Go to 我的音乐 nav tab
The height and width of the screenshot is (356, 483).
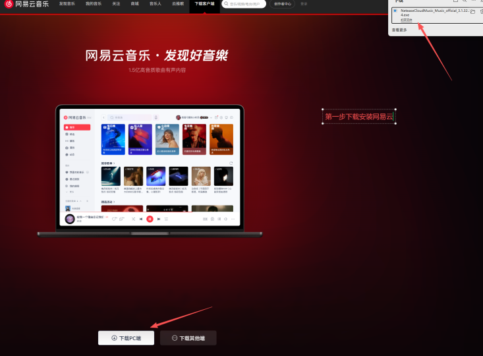pos(94,4)
